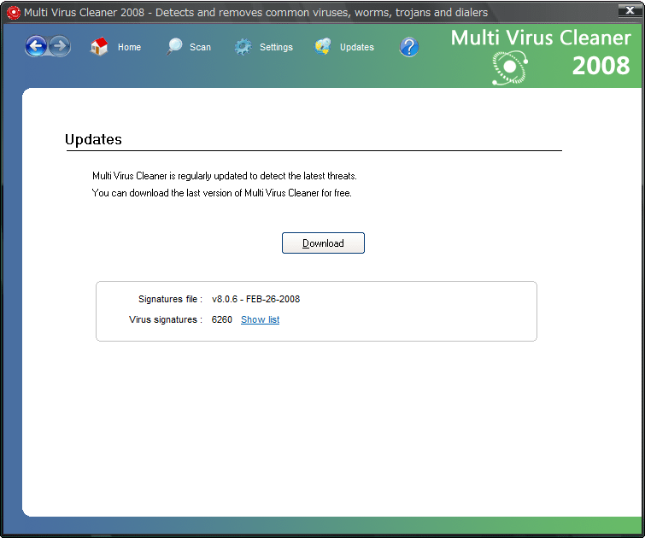Viewport: 645px width, 538px height.
Task: Click the 'Signatures file :' label
Action: 170,299
